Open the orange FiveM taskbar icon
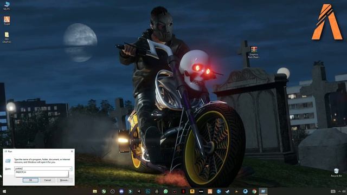The image size is (347, 195). coord(210,191)
